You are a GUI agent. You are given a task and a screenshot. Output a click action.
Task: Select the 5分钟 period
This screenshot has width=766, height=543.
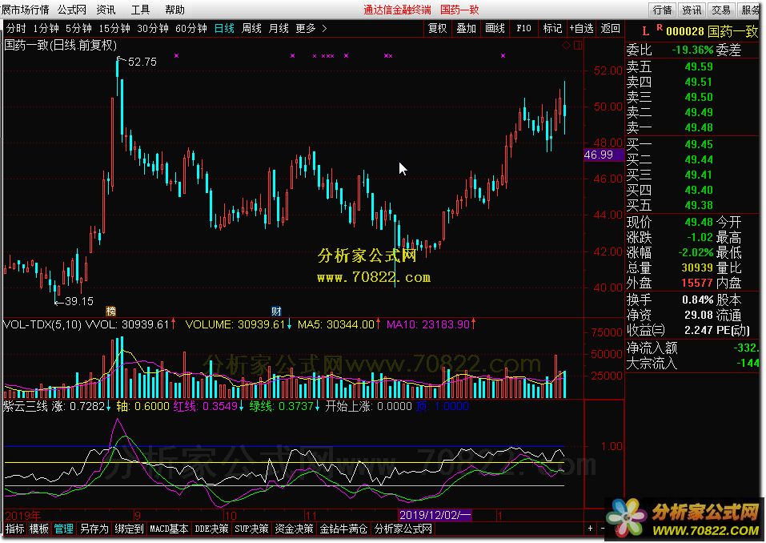(x=78, y=28)
